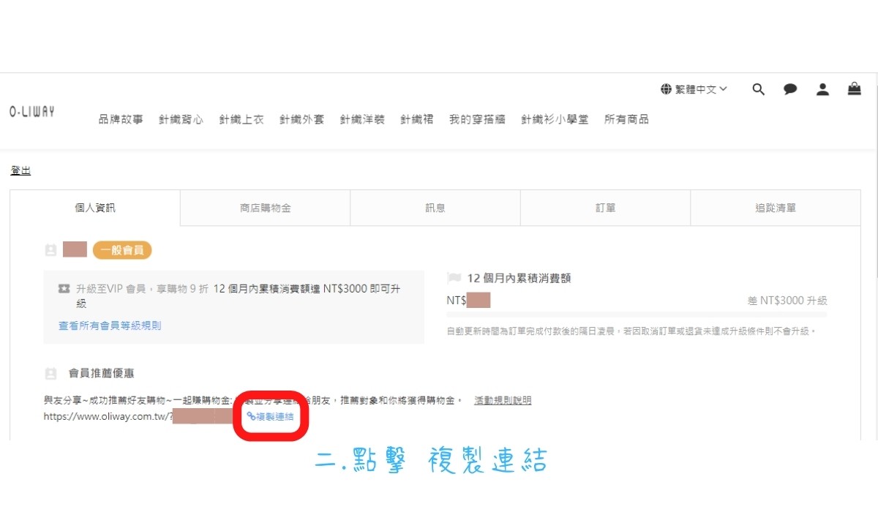Open 查看所有會員等級規則 link
Viewport: 878px width, 512px height.
[110, 325]
